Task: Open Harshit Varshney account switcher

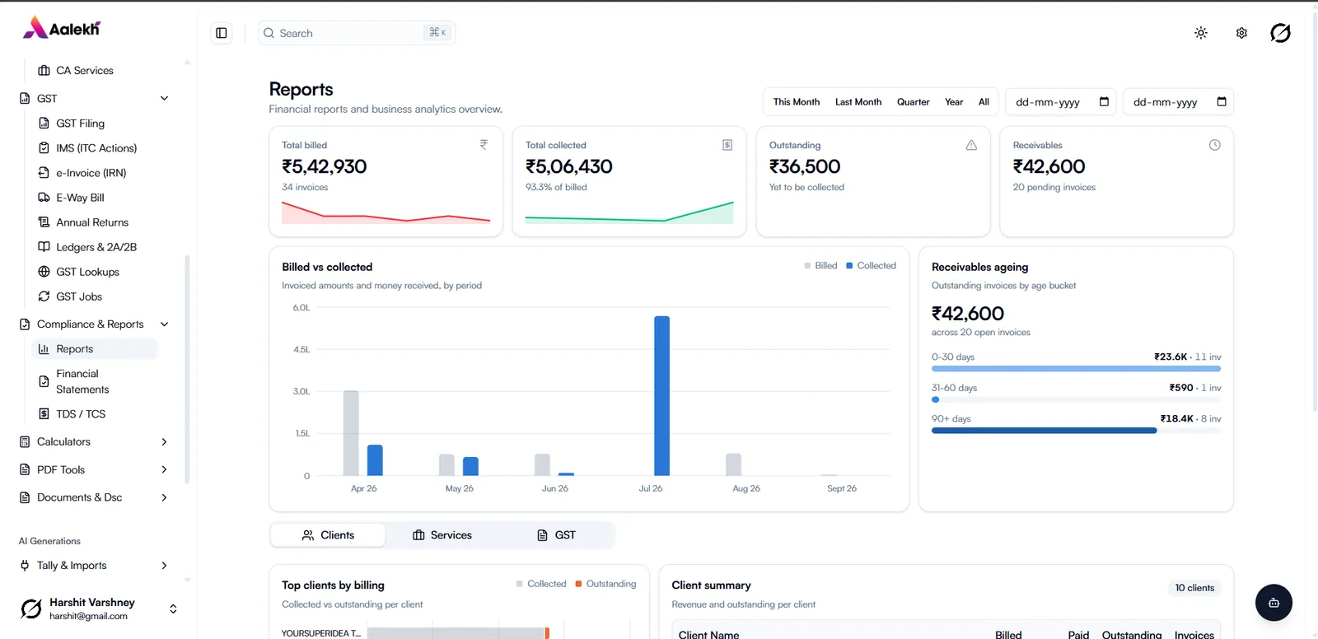Action: [99, 609]
